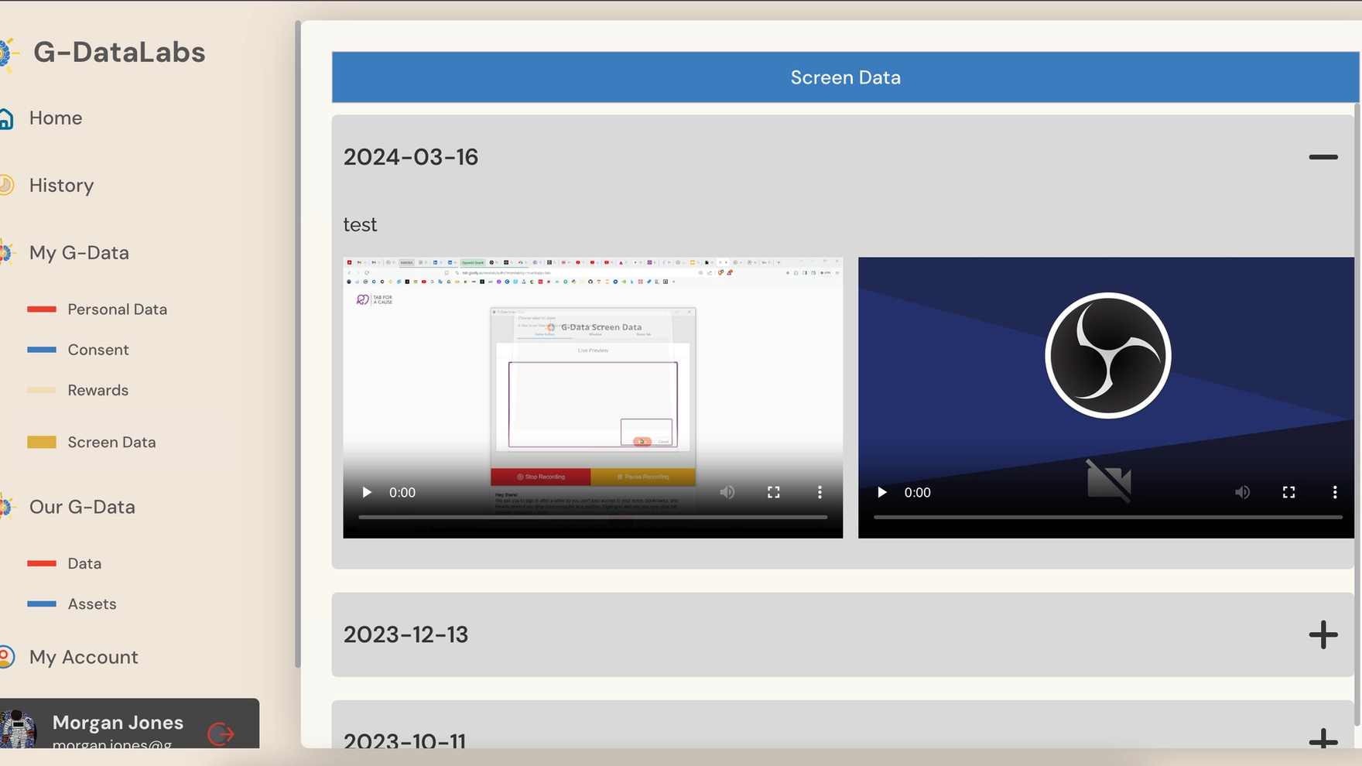Collapse the 2024-03-16 section

click(x=1323, y=157)
